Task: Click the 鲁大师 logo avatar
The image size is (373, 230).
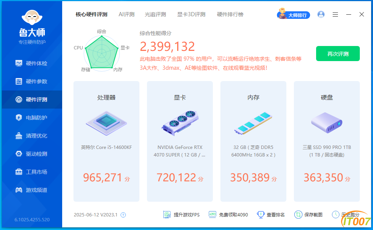Action: pos(32,17)
